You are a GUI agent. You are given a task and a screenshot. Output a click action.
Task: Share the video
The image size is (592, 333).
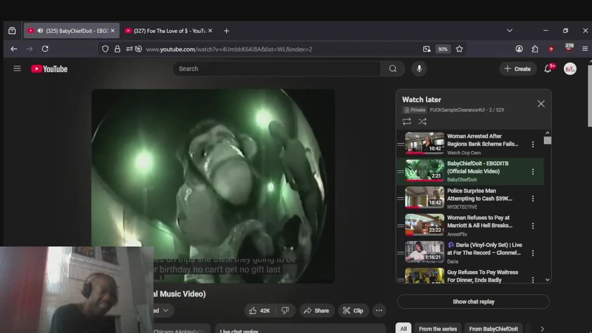click(316, 311)
